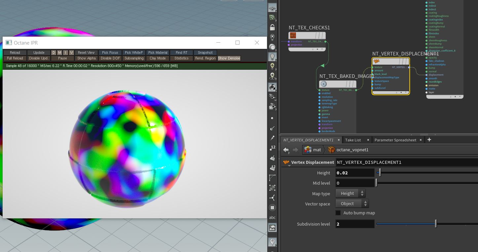Click the 'mat' path segment

313,150
